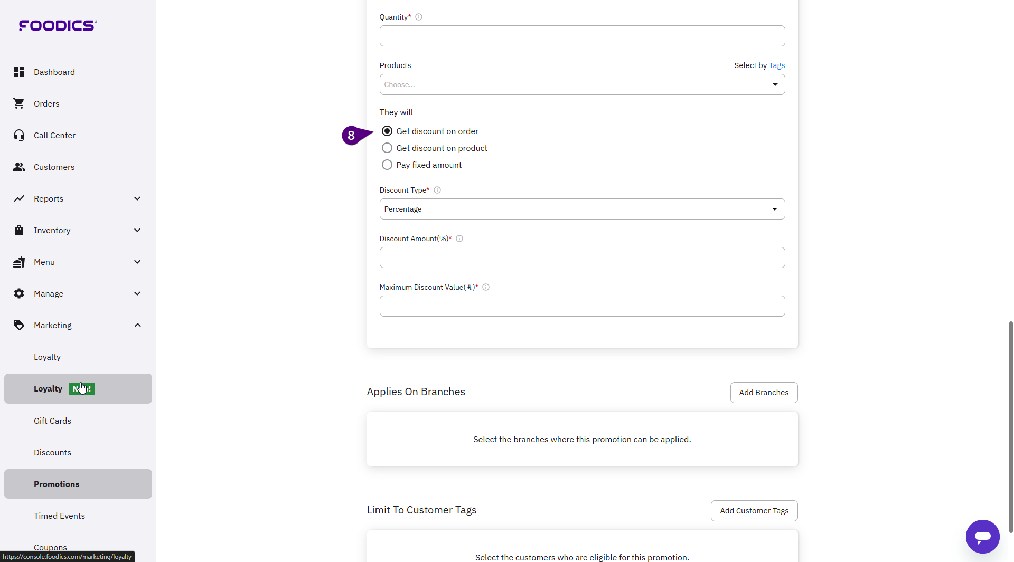Select the Pay fixed amount option
This screenshot has width=1014, height=562.
[387, 165]
